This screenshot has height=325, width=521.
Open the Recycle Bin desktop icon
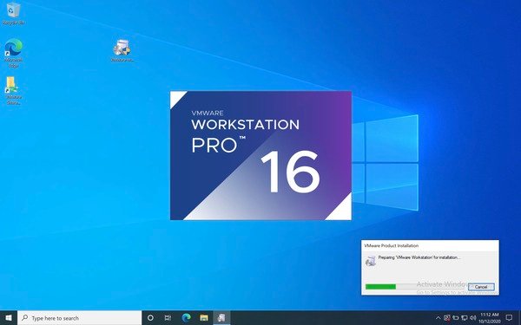(x=13, y=13)
